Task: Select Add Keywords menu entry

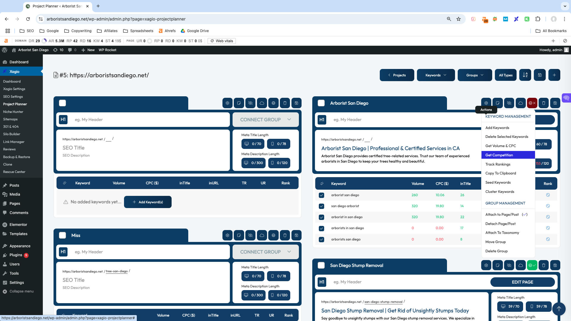Action: [x=508, y=128]
